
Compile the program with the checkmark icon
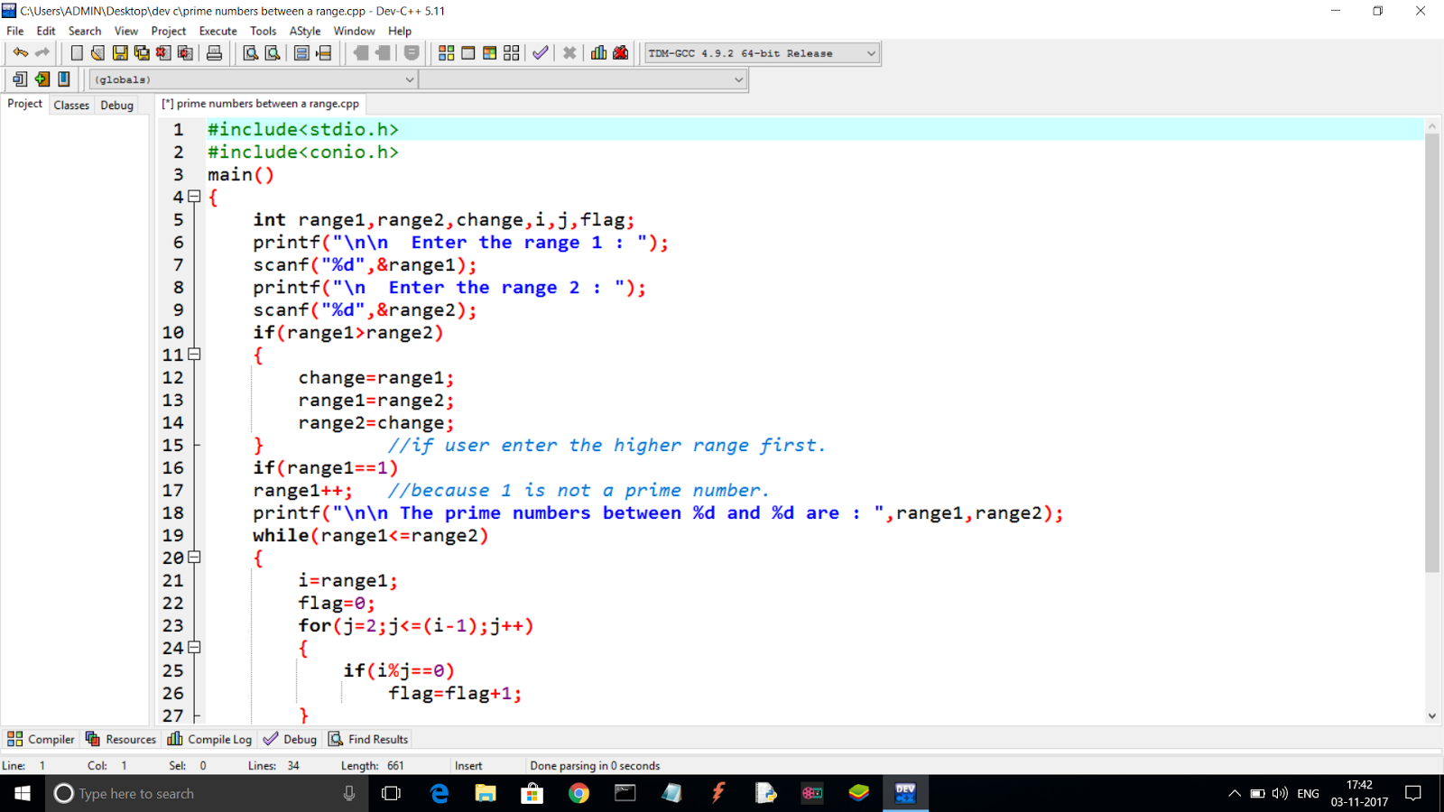[x=540, y=52]
